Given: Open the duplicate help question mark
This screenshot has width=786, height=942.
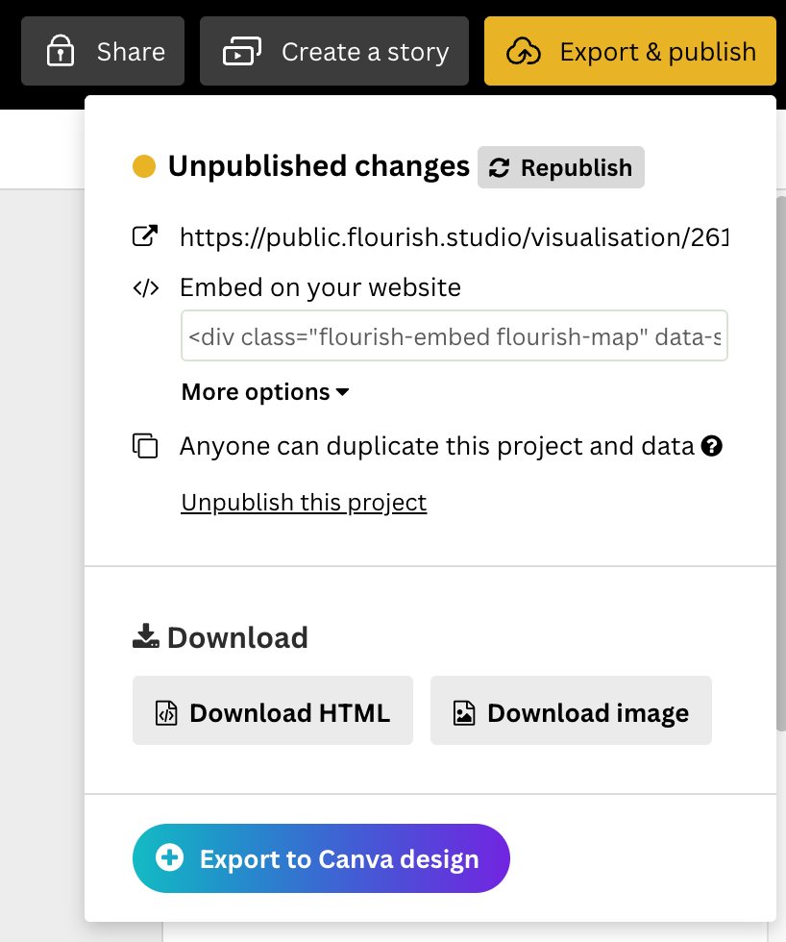Looking at the screenshot, I should pos(712,446).
